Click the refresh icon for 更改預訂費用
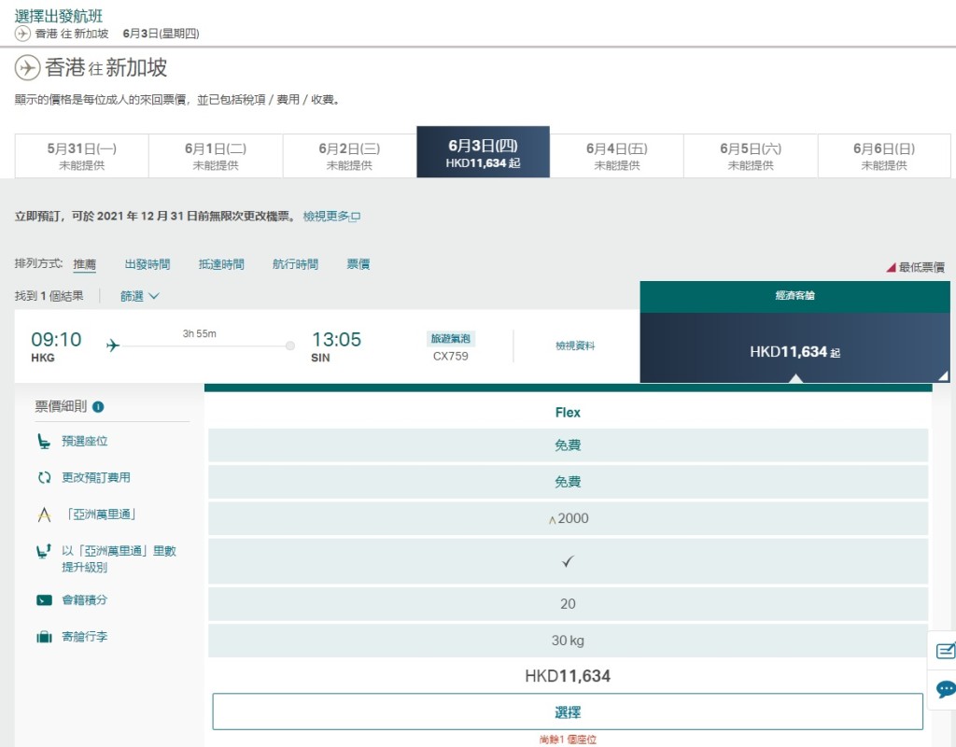This screenshot has width=956, height=747. click(x=44, y=478)
